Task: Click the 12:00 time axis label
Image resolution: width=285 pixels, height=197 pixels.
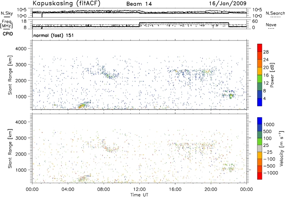Action: coord(139,189)
